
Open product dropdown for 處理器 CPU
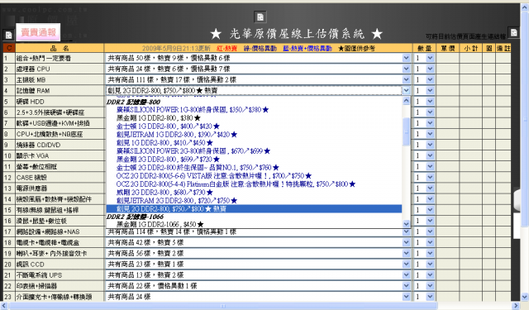[406, 69]
